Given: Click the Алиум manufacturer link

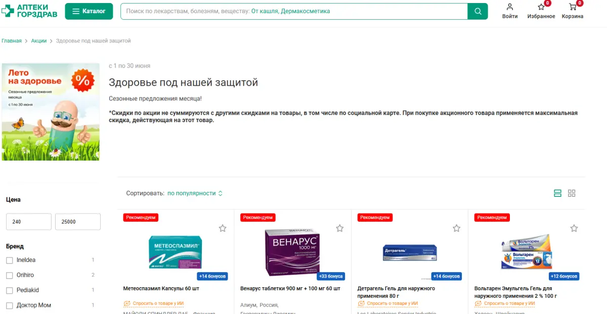Looking at the screenshot, I should click(x=248, y=305).
